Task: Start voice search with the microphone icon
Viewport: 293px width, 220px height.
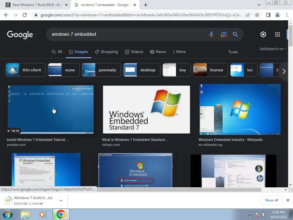Action: pyautogui.click(x=211, y=34)
